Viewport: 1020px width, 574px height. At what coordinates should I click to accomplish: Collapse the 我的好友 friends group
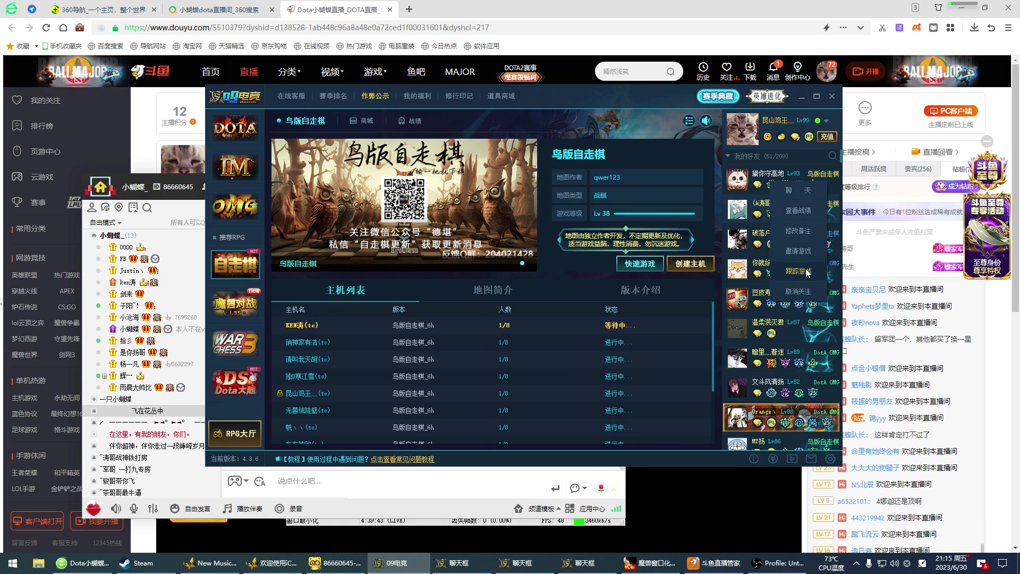click(x=728, y=156)
